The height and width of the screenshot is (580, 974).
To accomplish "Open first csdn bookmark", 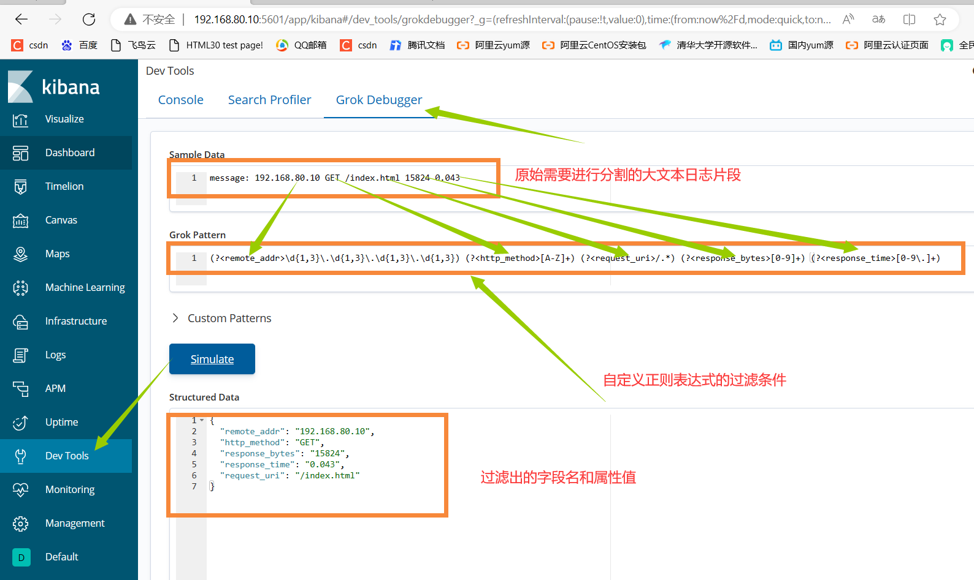I will tap(29, 45).
